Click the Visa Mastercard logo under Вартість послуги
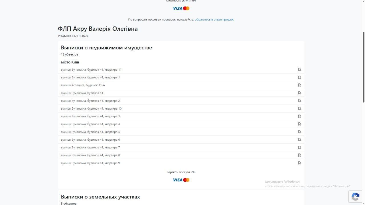 click(x=181, y=180)
